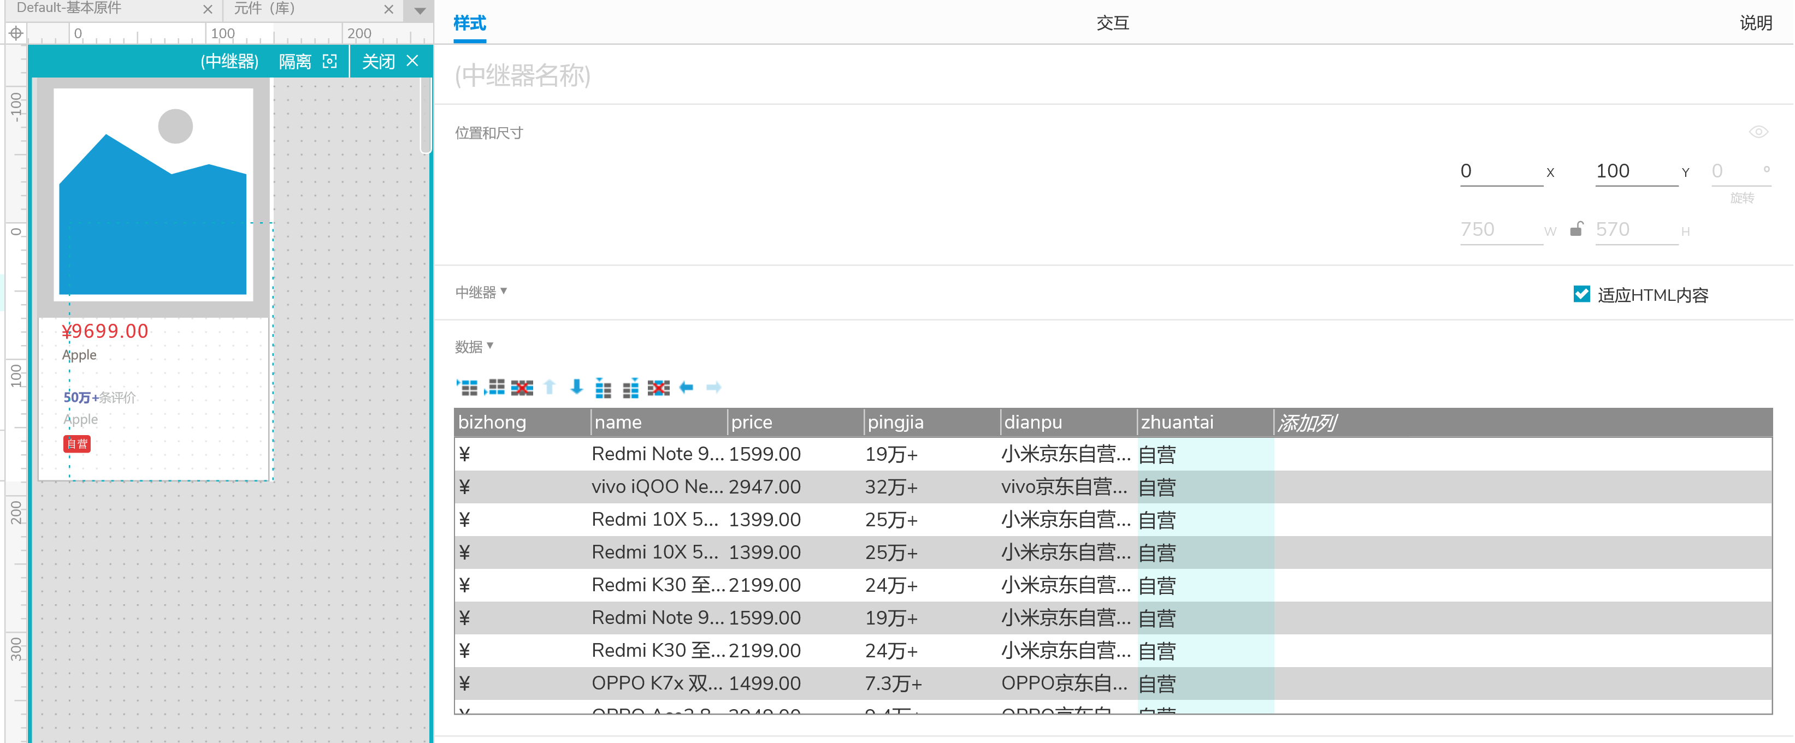Click the delete row icon
1795x743 pixels.
522,387
